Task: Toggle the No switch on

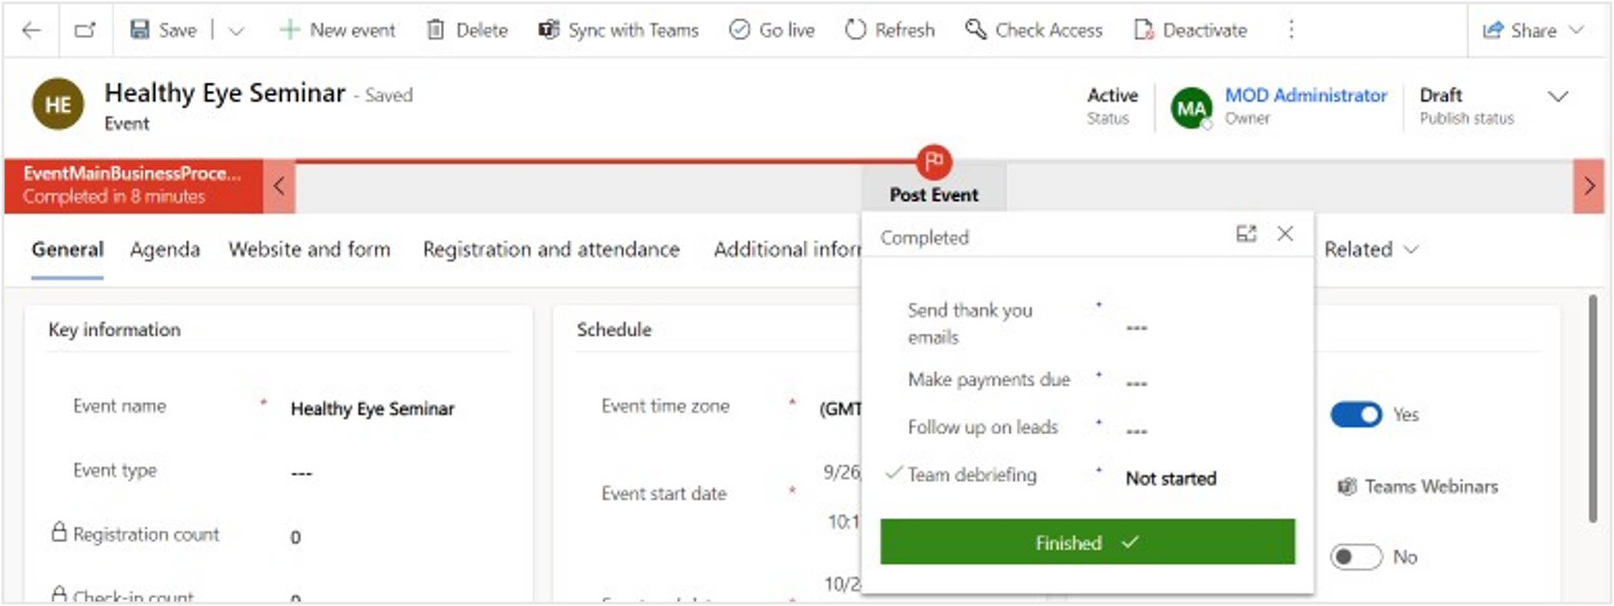Action: 1356,556
